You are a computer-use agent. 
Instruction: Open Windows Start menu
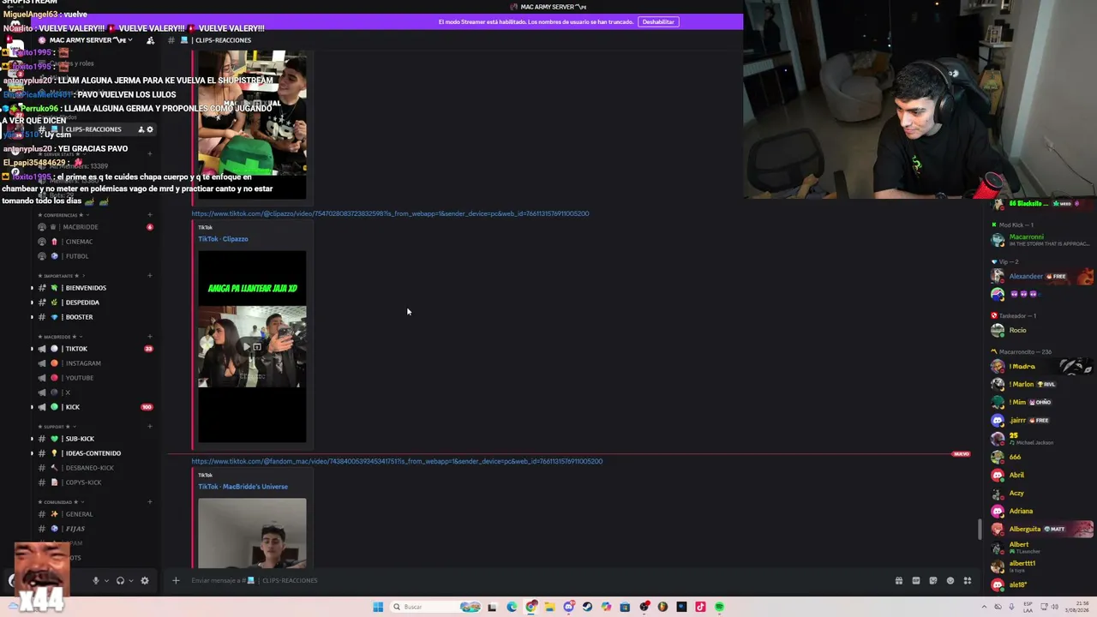tap(378, 607)
